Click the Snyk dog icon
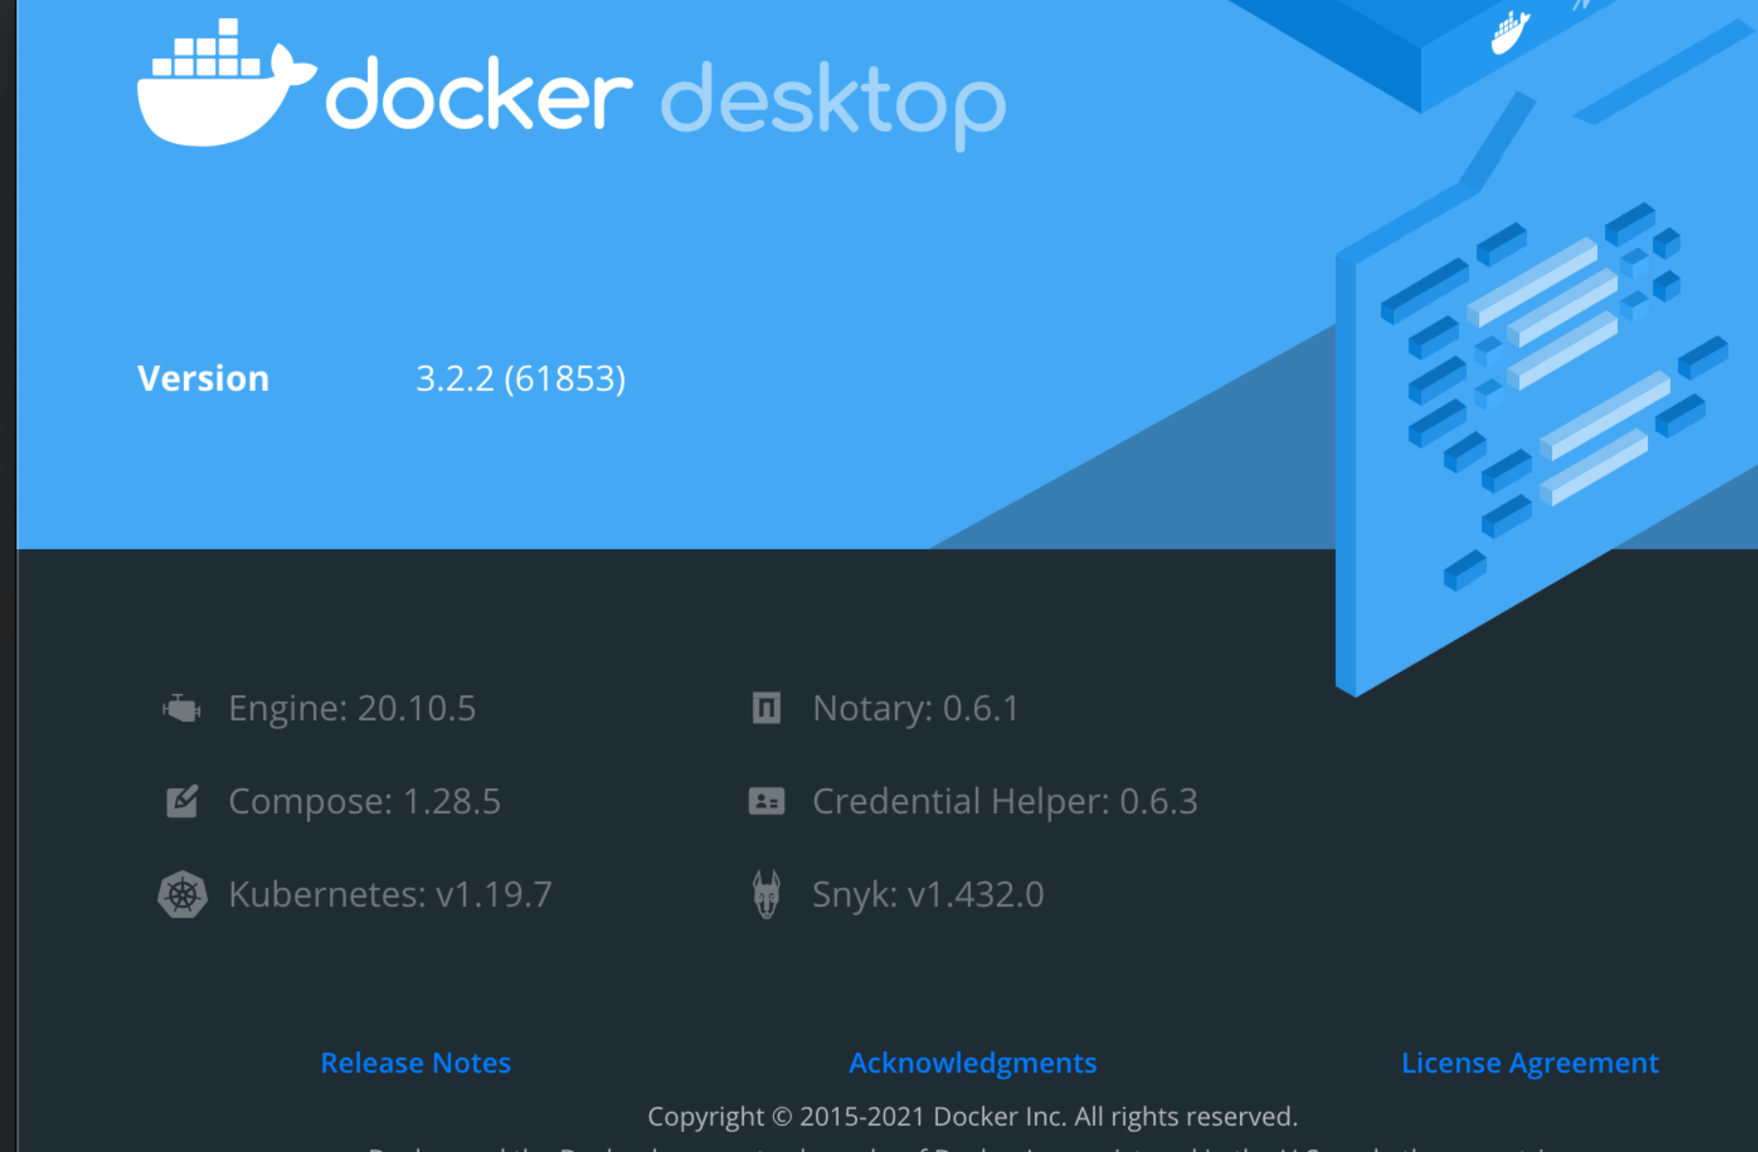 pyautogui.click(x=766, y=894)
